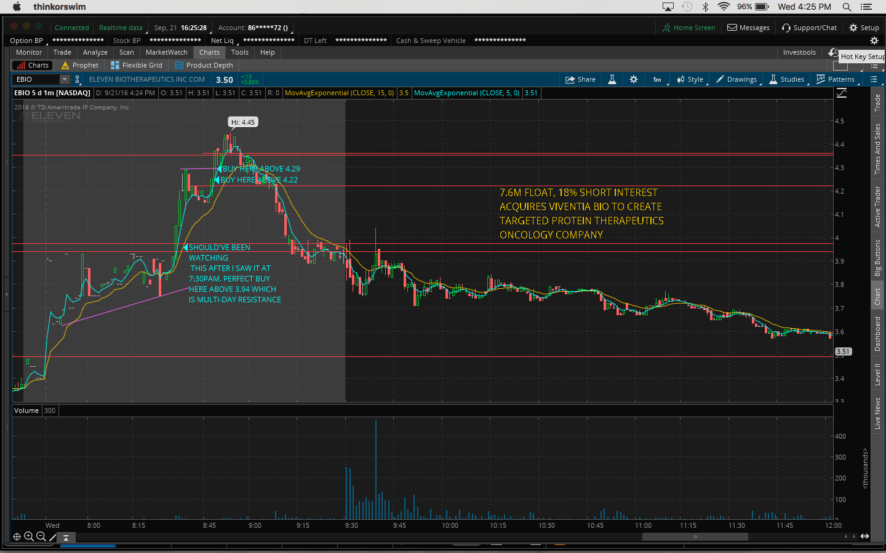
Task: Click the symbol link chain icon
Action: coord(78,79)
